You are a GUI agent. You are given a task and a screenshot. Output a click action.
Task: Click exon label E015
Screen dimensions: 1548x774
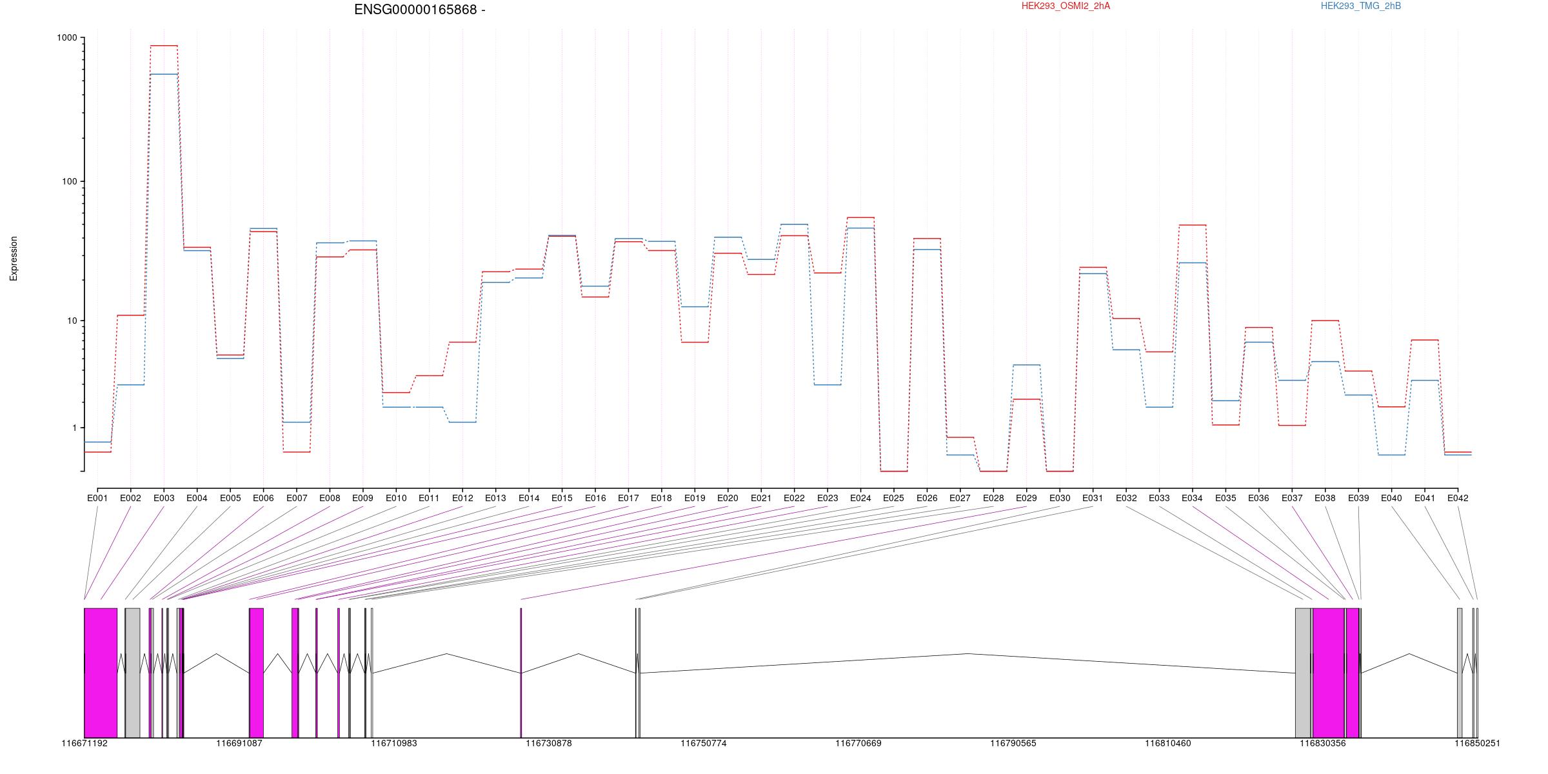562,499
